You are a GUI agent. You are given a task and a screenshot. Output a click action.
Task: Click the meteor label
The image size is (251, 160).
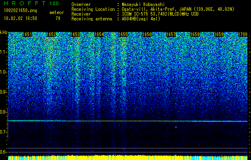(x=57, y=12)
